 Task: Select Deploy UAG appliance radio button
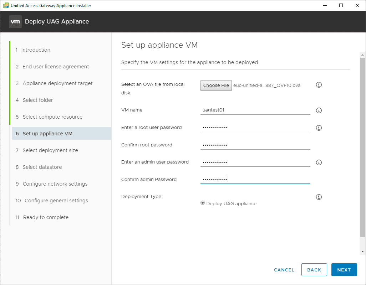[x=203, y=203]
